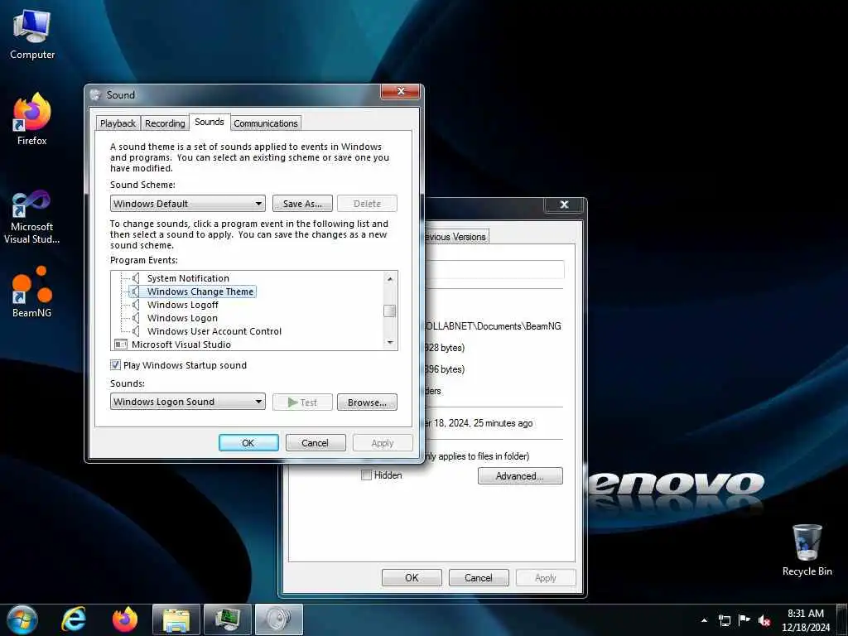The image size is (848, 636).
Task: Select the Windows Change Theme event
Action: [200, 291]
